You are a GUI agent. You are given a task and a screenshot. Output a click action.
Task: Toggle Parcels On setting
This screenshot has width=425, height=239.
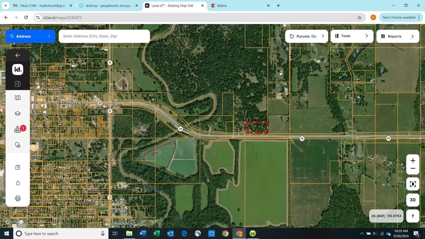(x=306, y=36)
